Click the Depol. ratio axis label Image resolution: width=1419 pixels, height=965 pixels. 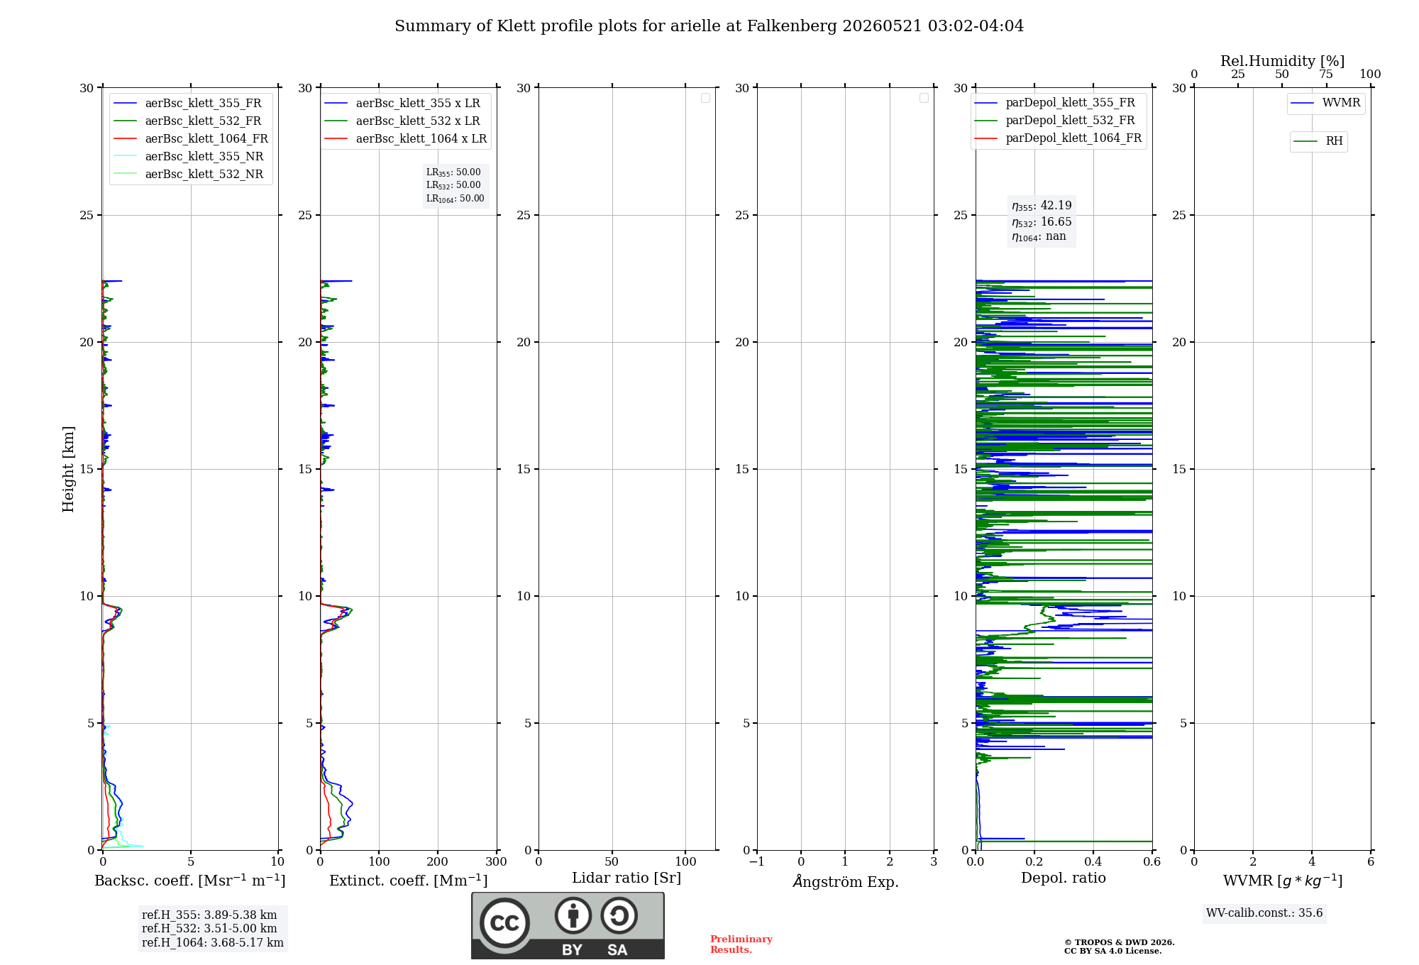coord(1064,878)
